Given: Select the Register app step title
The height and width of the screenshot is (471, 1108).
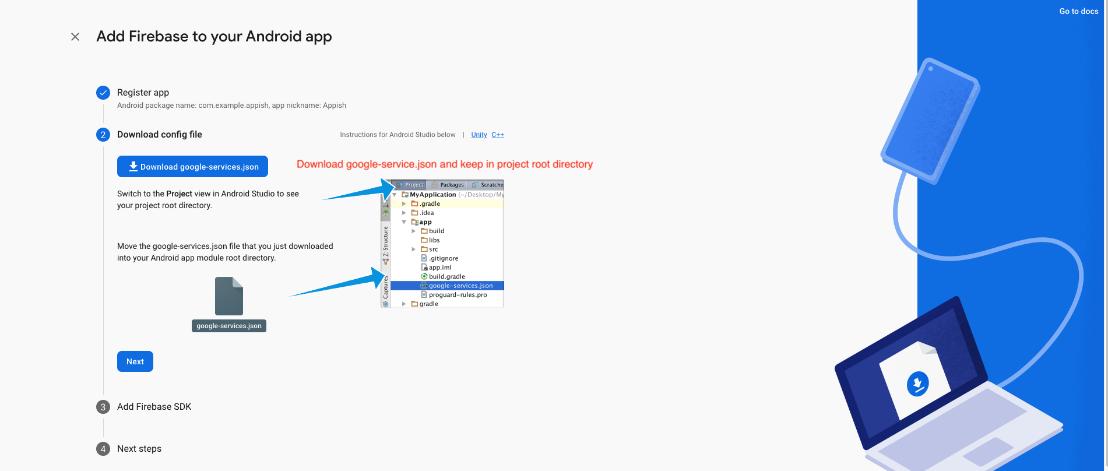Looking at the screenshot, I should click(143, 92).
